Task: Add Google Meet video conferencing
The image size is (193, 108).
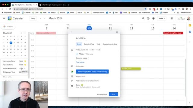Action: 92,71
